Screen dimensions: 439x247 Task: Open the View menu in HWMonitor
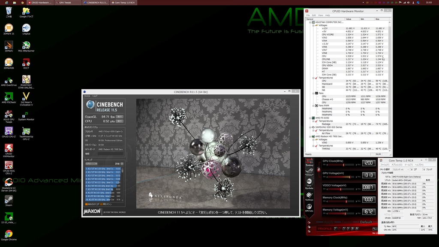321,15
